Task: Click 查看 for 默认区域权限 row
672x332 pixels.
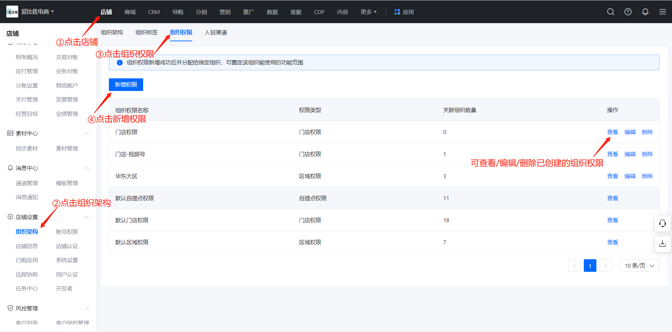Action: click(x=612, y=242)
